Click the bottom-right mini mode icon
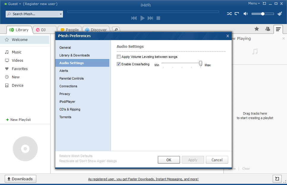 [277, 179]
